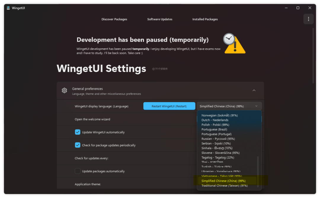
Task: Maximize the WingetUI window
Action: 298,8
